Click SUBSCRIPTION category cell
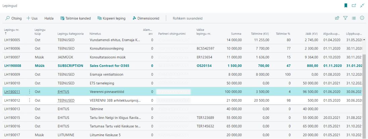368x139 pixels. [71, 66]
